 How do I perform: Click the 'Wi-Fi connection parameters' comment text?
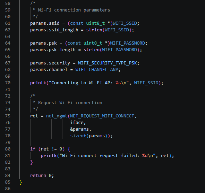[x=74, y=10]
